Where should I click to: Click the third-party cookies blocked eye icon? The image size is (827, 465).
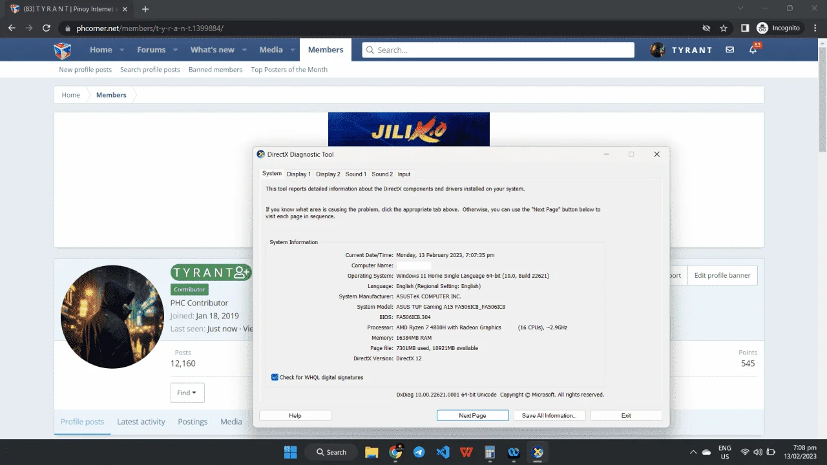pos(707,28)
